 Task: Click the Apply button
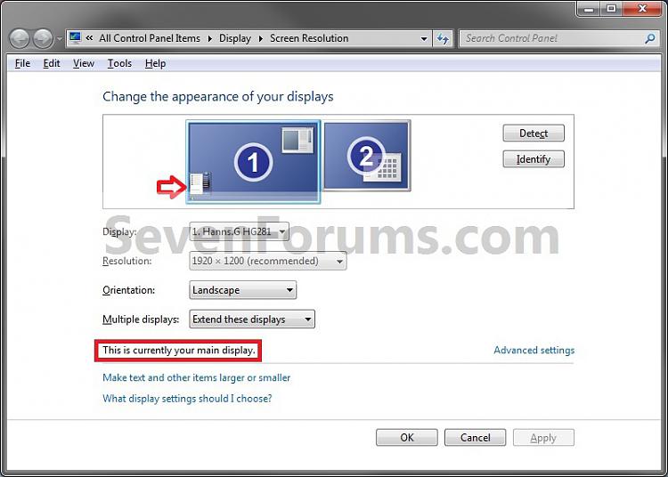pos(543,438)
